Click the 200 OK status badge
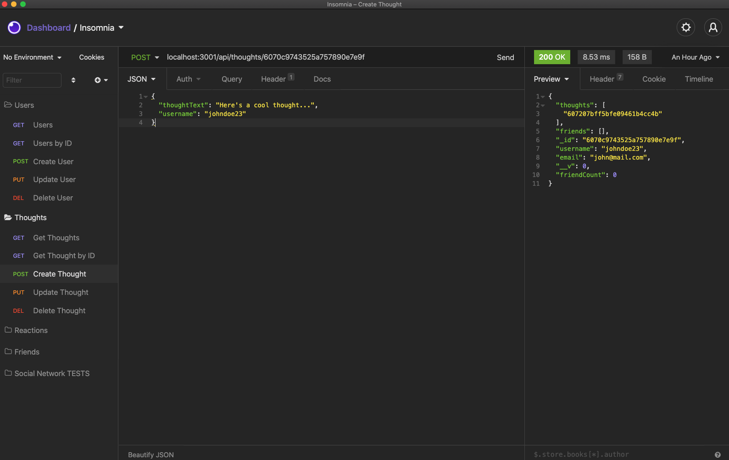 [x=552, y=57]
